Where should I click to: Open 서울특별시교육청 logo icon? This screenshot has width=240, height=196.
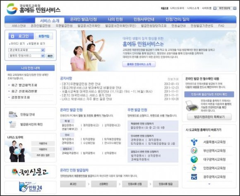tap(194, 142)
